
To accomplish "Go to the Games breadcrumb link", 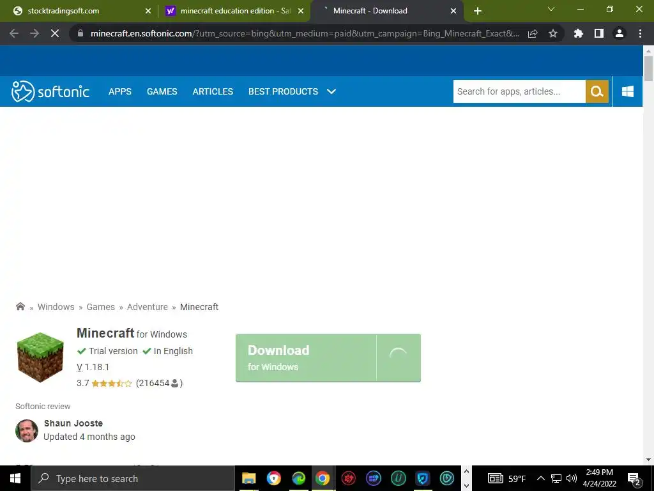I will click(100, 307).
